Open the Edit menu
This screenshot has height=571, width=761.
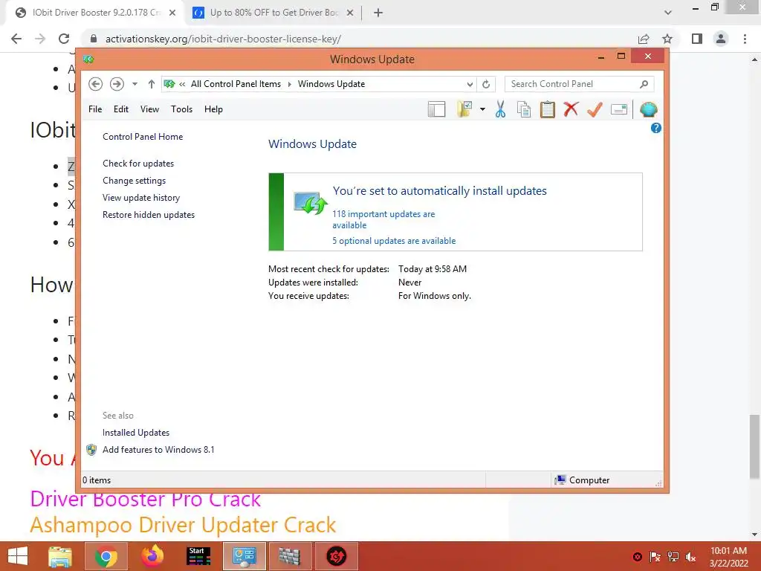(121, 109)
